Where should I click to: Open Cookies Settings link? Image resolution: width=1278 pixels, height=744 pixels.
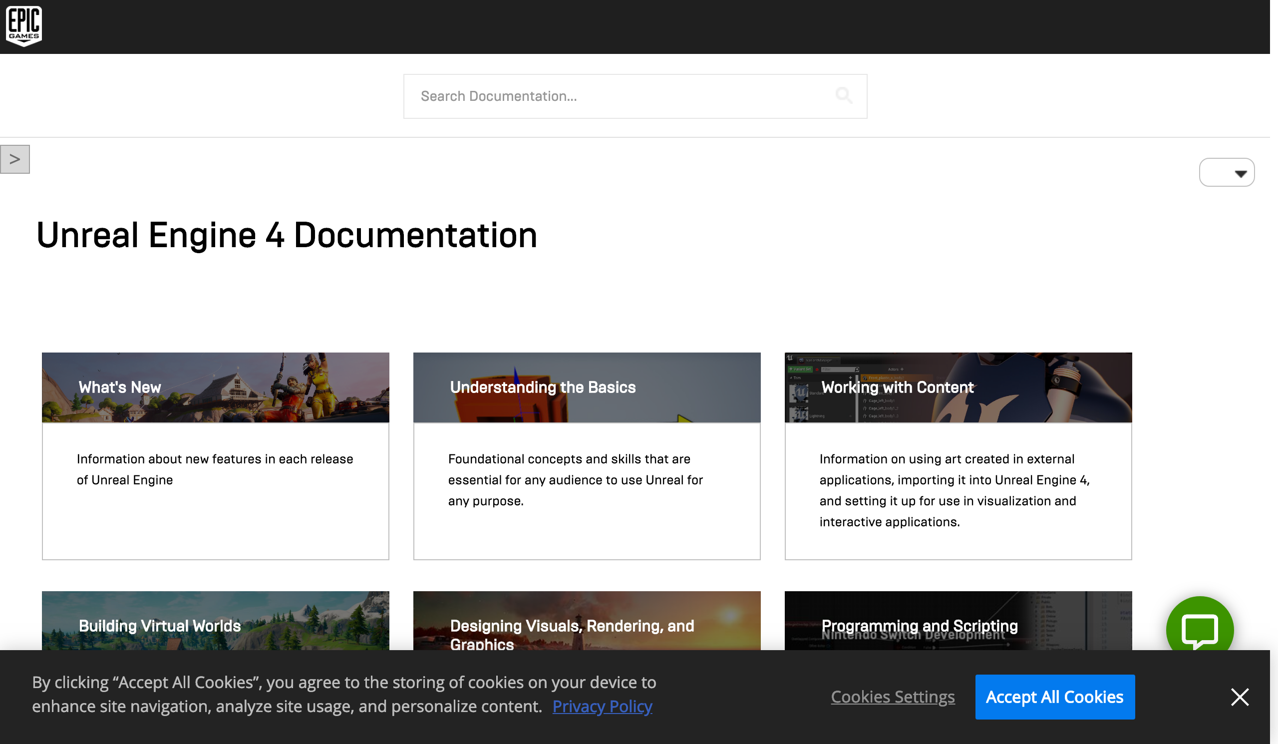[893, 697]
